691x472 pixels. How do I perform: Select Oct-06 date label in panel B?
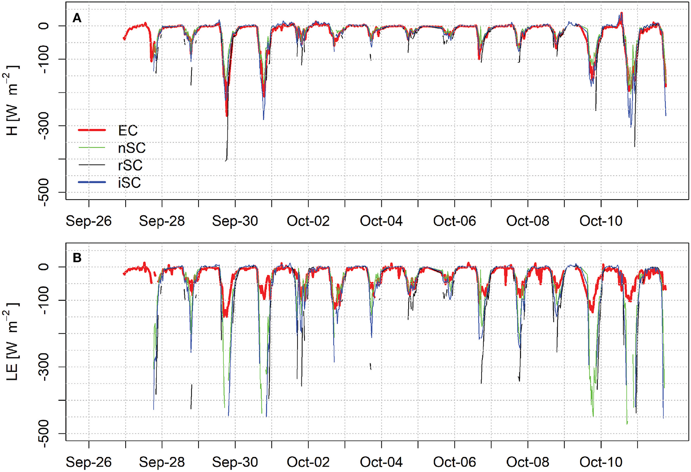(x=455, y=462)
